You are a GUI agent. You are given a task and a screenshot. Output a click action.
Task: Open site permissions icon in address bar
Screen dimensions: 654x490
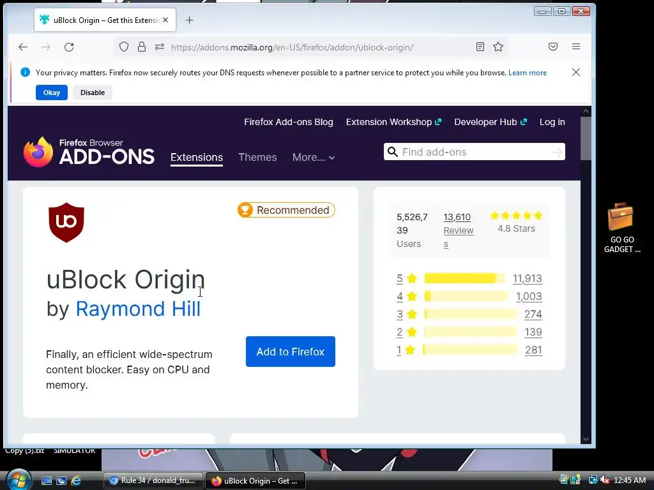pyautogui.click(x=159, y=47)
